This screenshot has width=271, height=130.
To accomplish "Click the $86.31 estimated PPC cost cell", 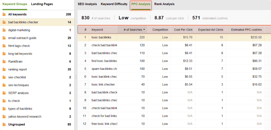I will 257,61.
